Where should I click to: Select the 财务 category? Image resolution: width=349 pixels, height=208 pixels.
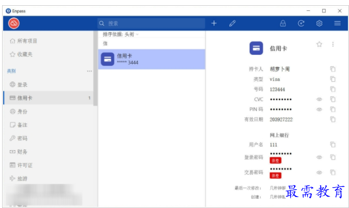click(x=49, y=152)
